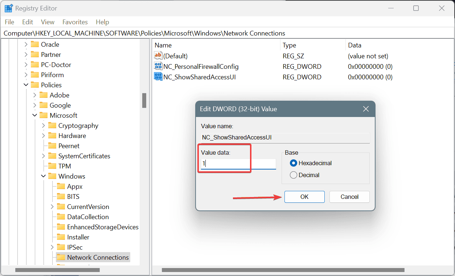The height and width of the screenshot is (276, 455).
Task: Click the tree pane vertical scrollbar thumb
Action: click(x=144, y=100)
